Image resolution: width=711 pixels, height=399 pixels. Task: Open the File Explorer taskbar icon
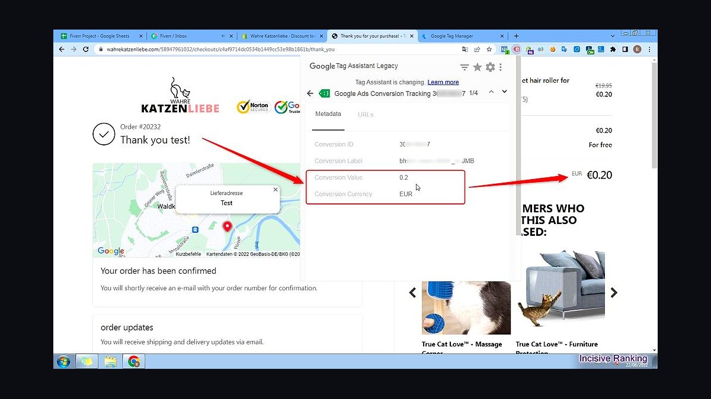(110, 361)
